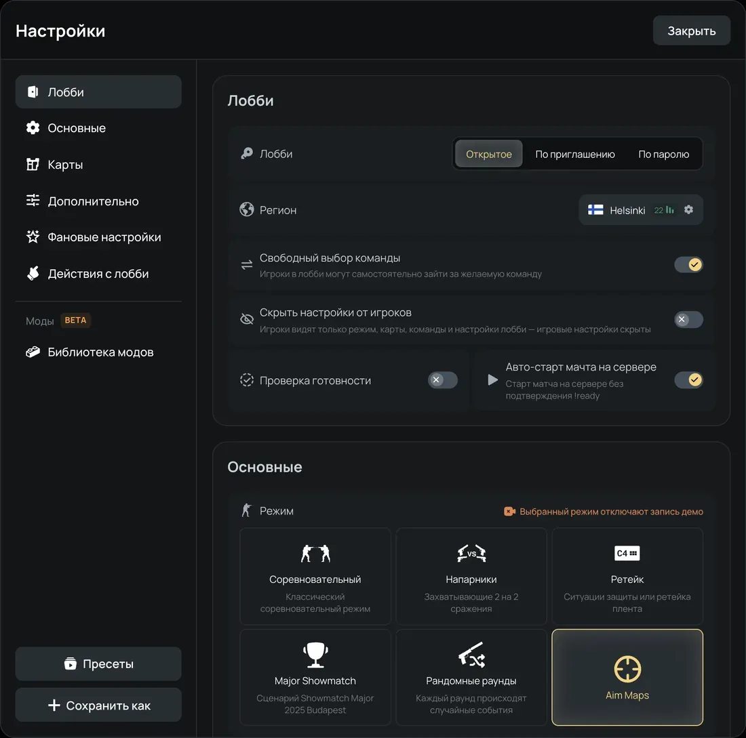Set lobby access to По паролю
This screenshot has width=746, height=738.
point(663,154)
